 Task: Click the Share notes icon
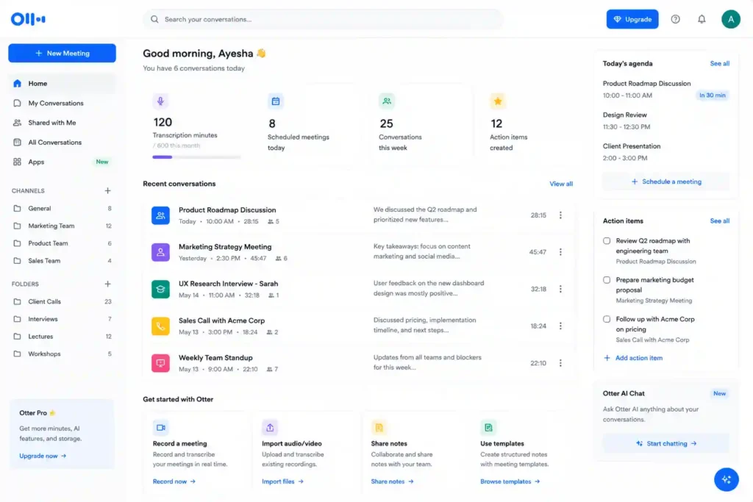click(379, 427)
